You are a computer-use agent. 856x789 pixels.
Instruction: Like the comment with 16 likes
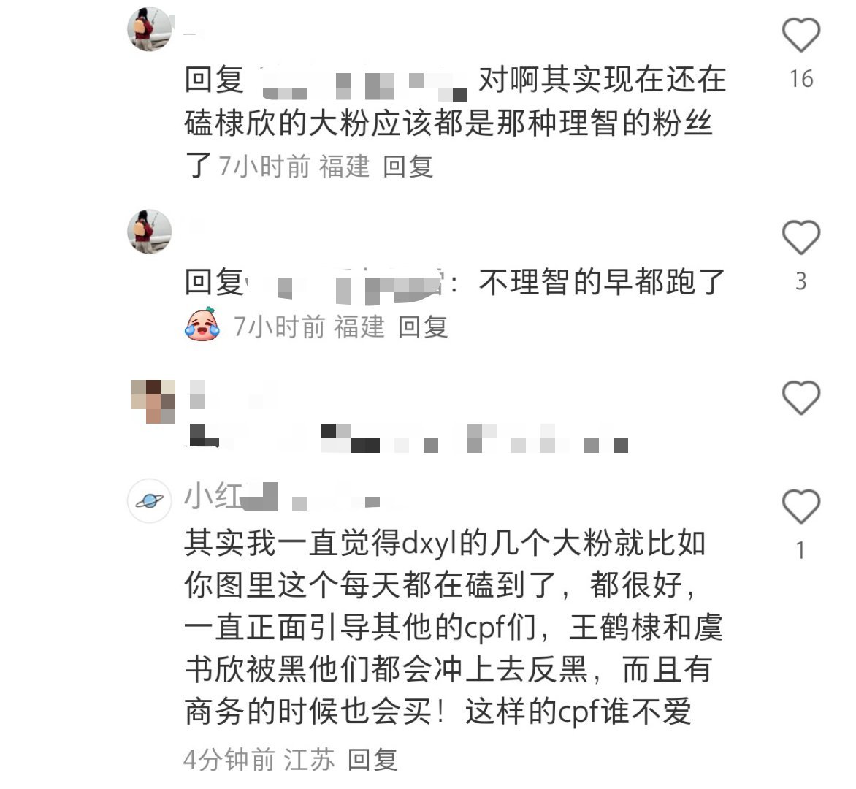point(801,35)
